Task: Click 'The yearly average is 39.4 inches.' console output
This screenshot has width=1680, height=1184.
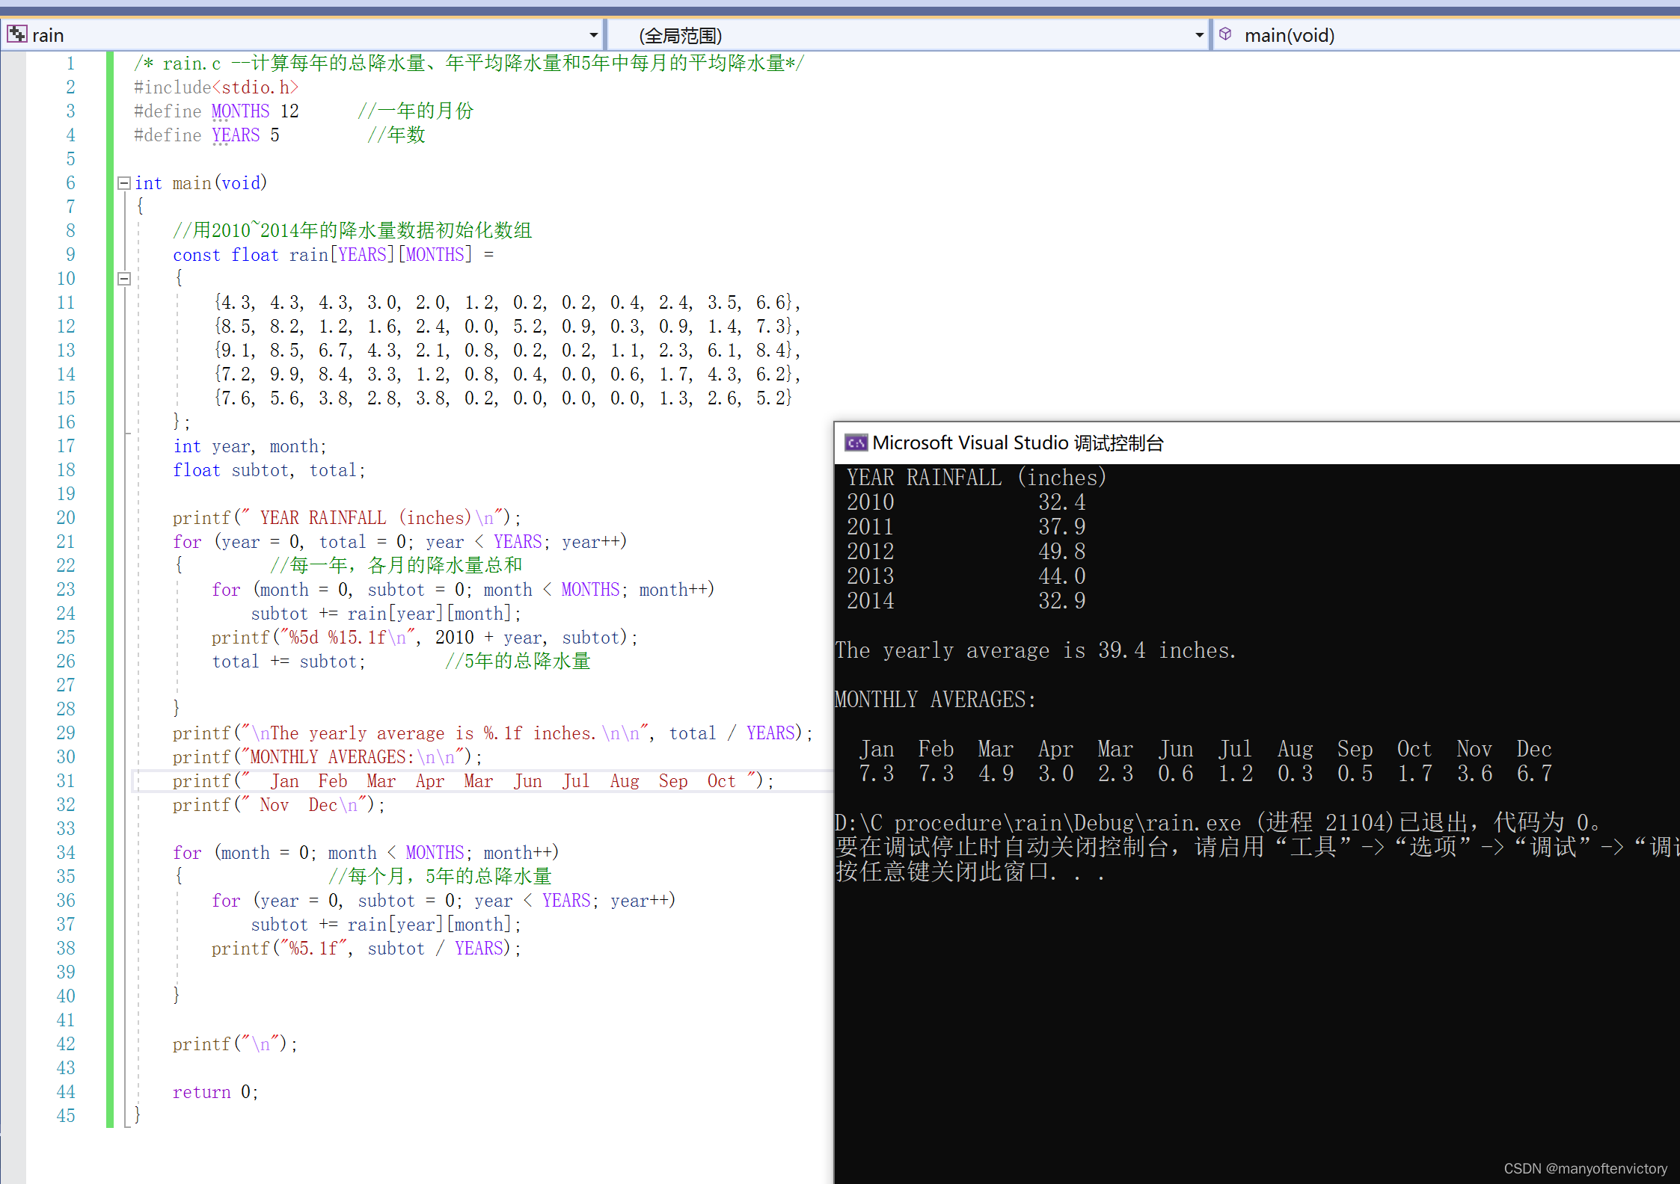Action: (1036, 650)
